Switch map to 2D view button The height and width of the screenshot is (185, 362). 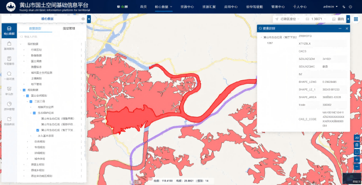[357, 137]
